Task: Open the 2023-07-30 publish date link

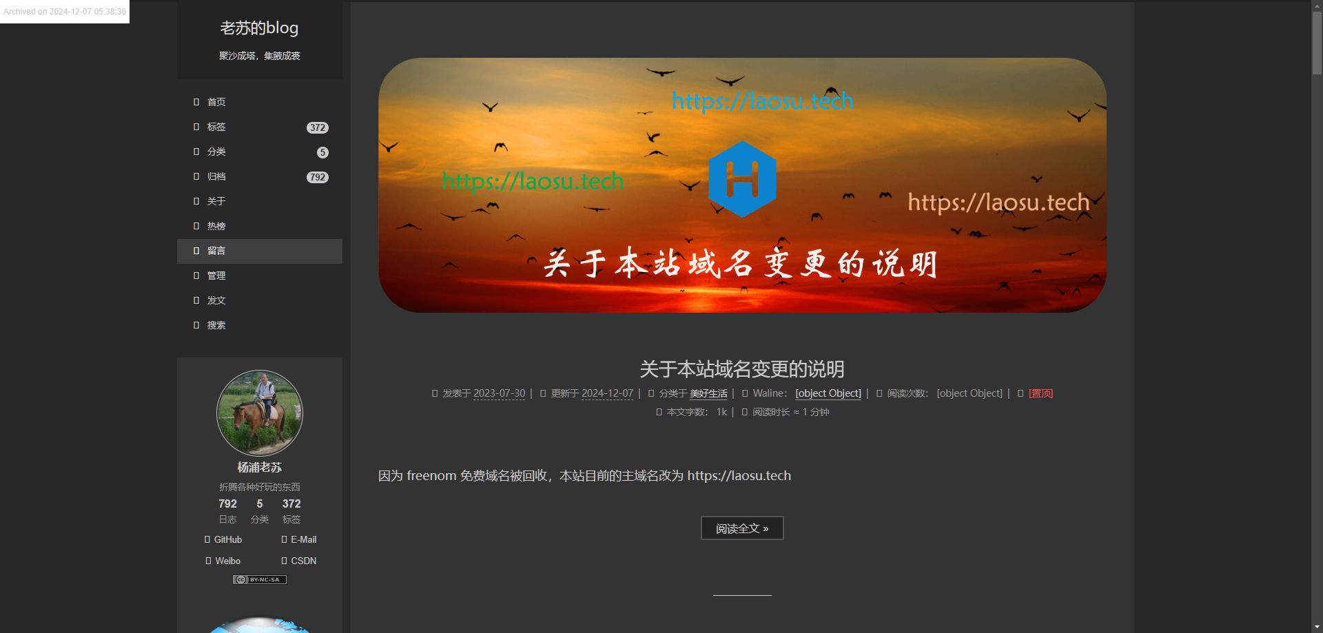Action: point(499,393)
